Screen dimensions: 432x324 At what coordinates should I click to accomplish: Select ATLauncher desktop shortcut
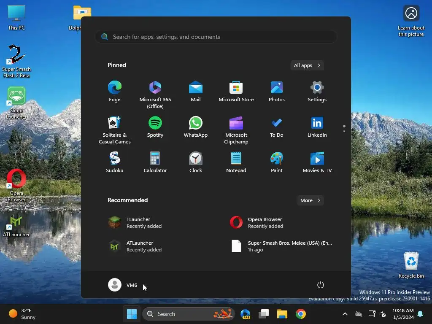click(16, 225)
